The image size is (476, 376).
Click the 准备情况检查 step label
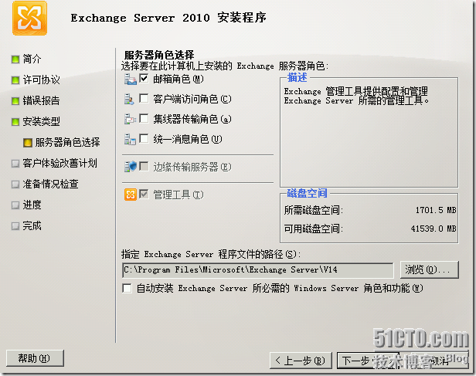(x=50, y=185)
